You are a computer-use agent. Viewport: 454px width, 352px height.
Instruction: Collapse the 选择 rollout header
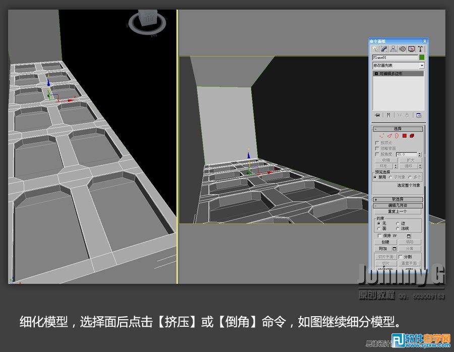(398, 129)
